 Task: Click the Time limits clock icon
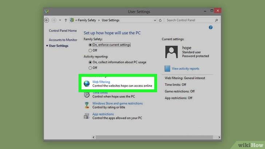click(x=87, y=95)
